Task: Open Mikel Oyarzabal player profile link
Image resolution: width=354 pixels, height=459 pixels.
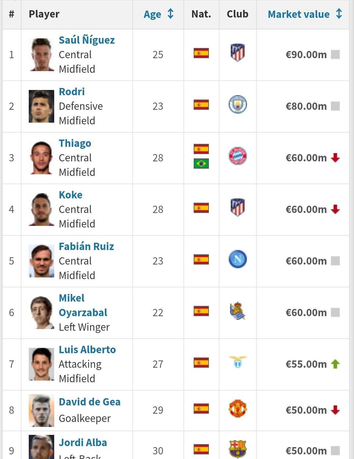Action: click(83, 305)
